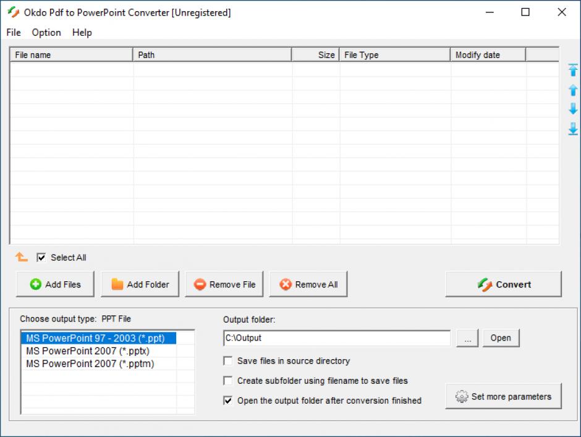Click the Add Folder button
The height and width of the screenshot is (437, 581).
click(x=140, y=284)
